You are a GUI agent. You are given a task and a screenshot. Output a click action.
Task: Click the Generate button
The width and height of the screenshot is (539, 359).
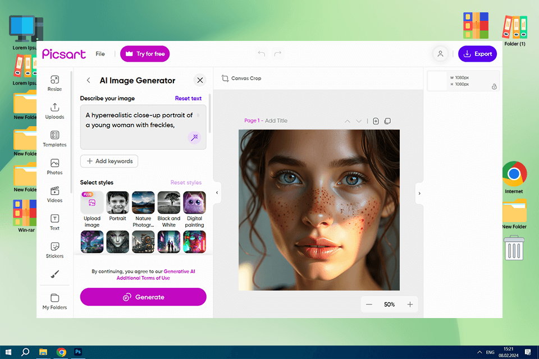[143, 297]
